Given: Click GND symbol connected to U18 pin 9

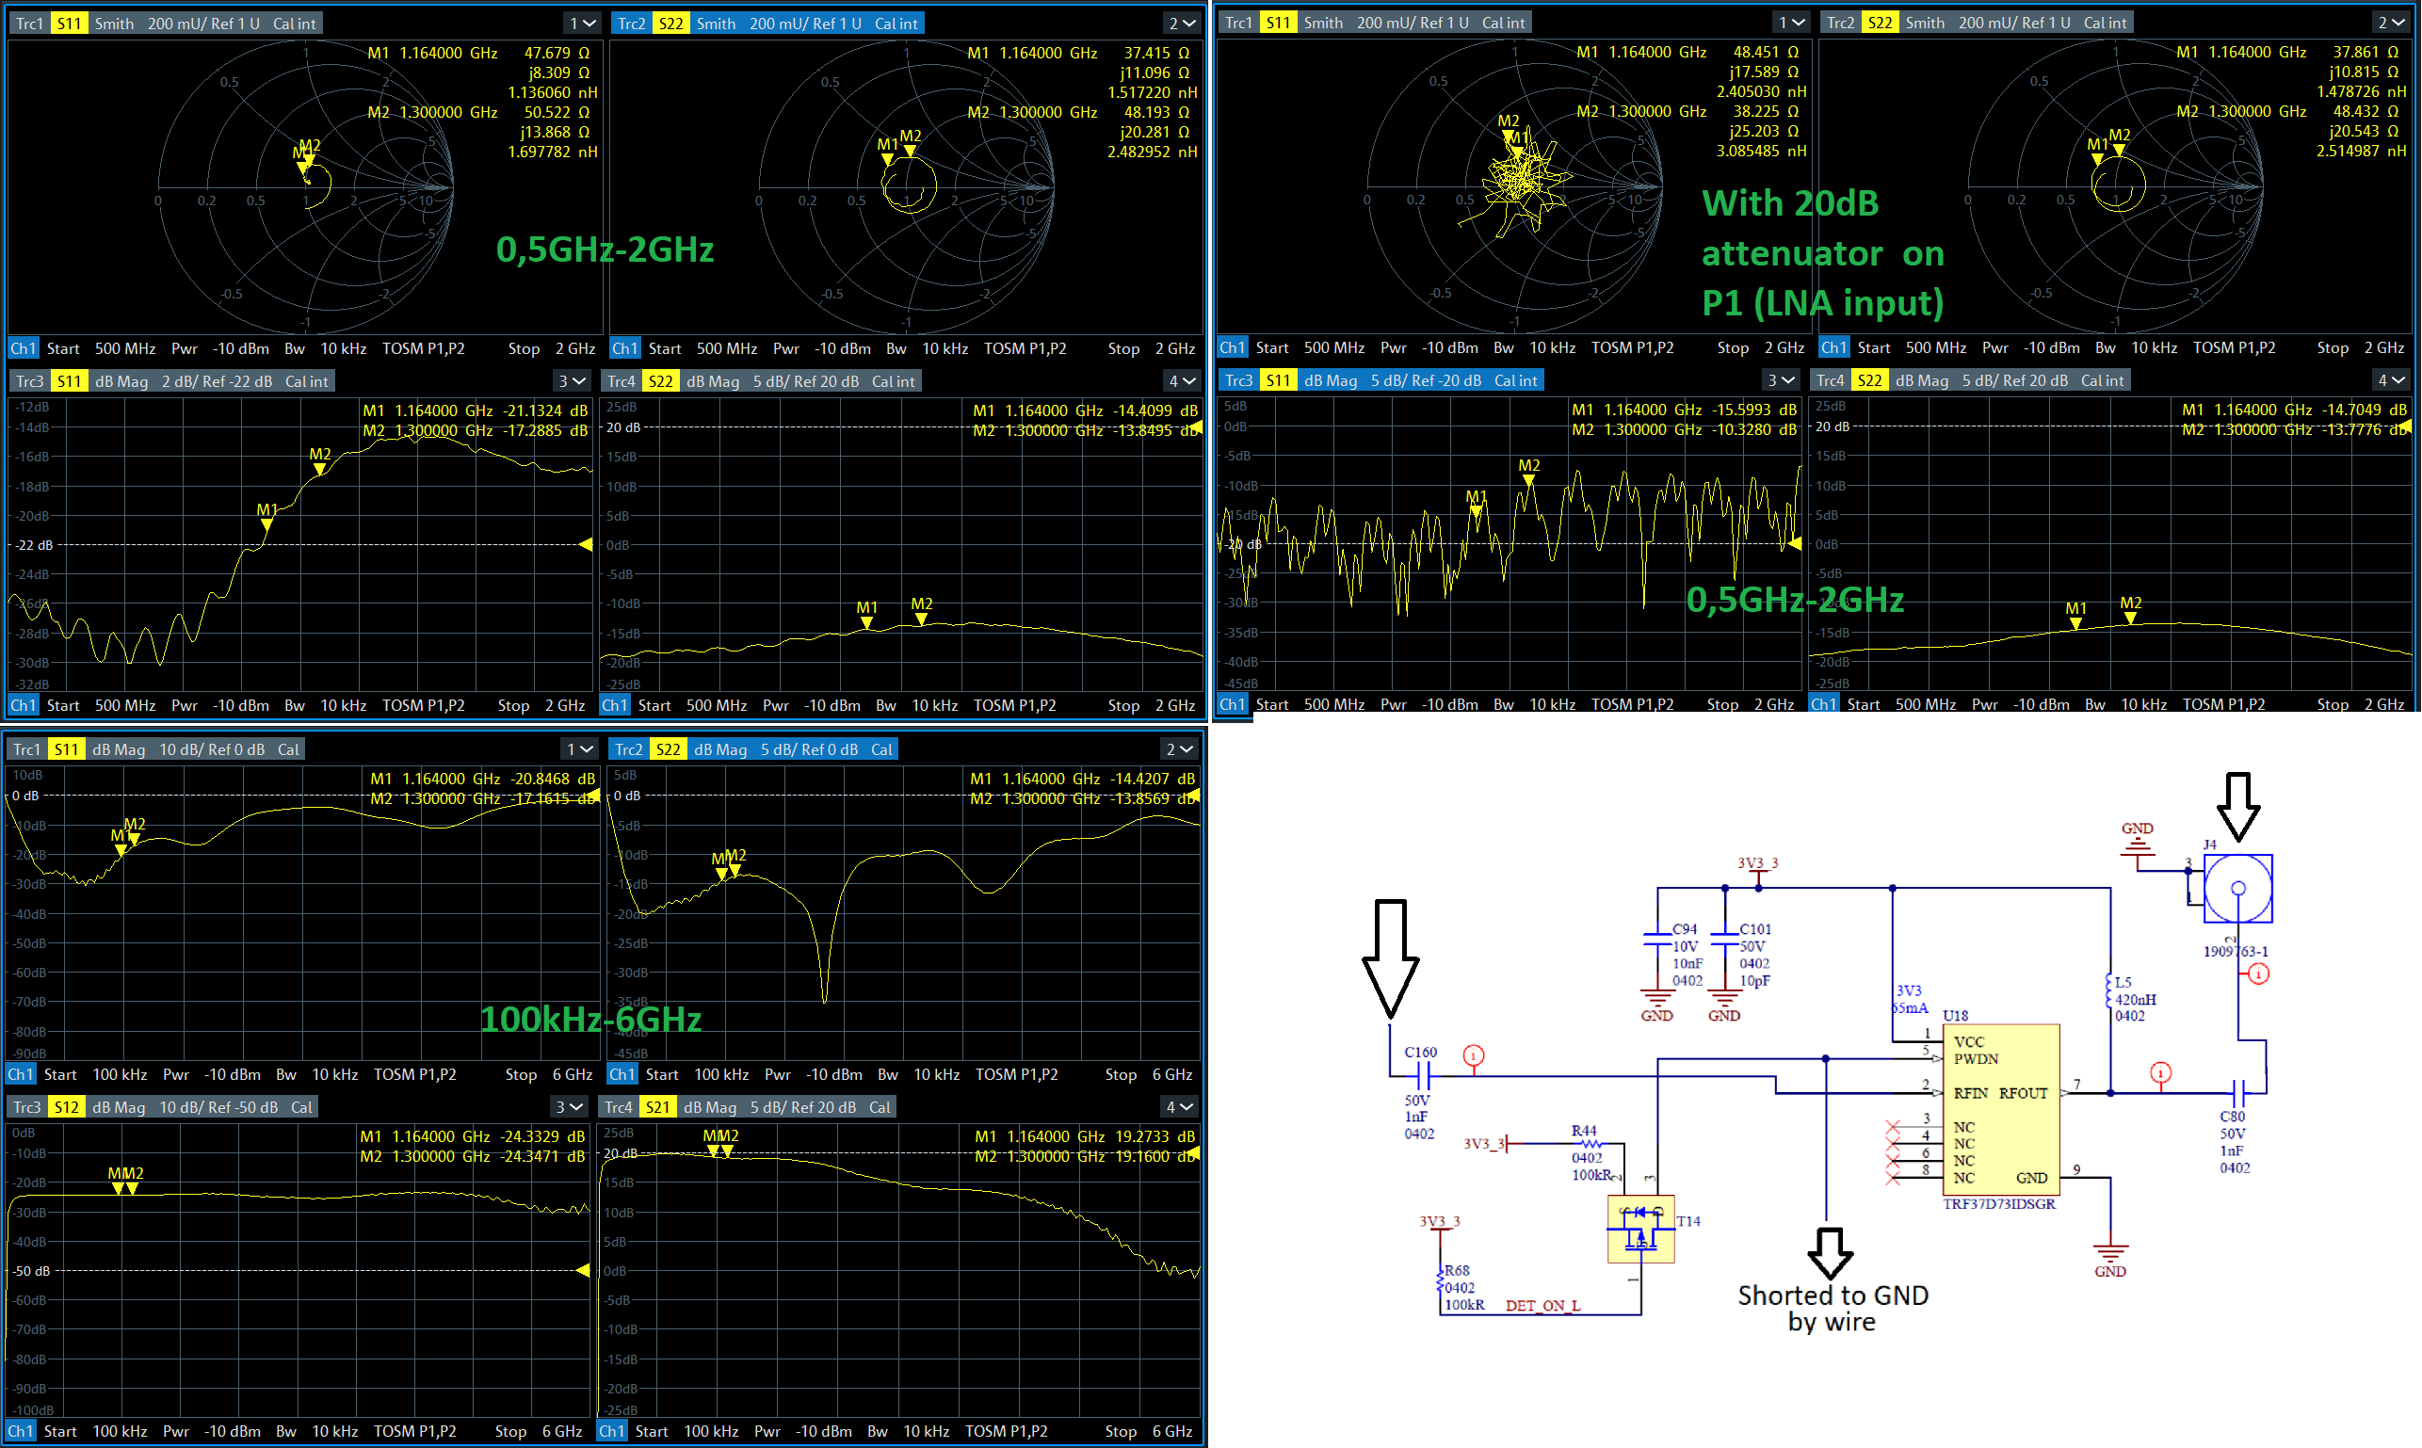Looking at the screenshot, I should coord(2110,1259).
